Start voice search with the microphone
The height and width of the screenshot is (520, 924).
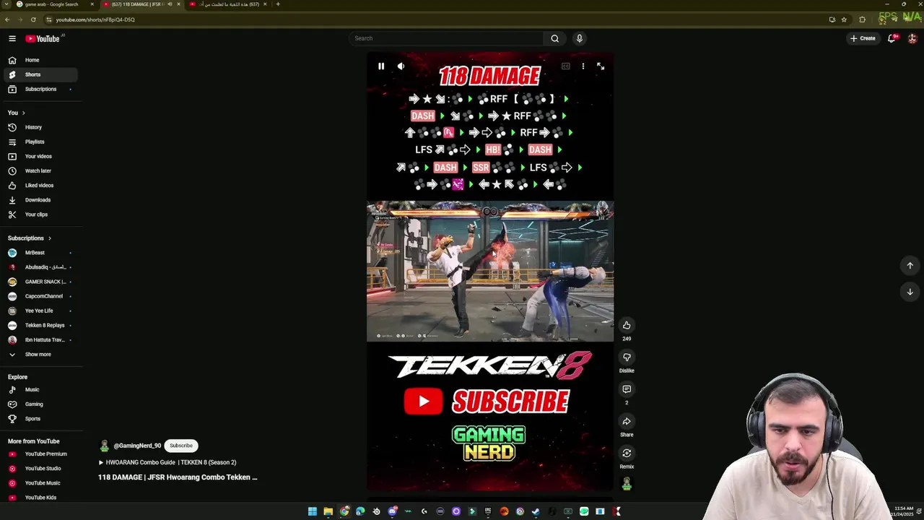[x=579, y=38]
